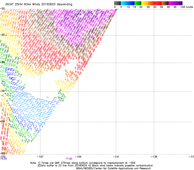Click the -147 longitude label
The image size is (194, 170).
(x=40, y=157)
